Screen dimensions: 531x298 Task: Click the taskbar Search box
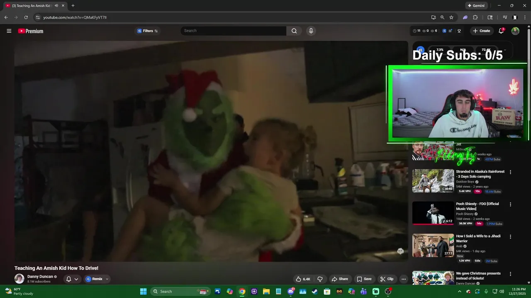coord(180,291)
